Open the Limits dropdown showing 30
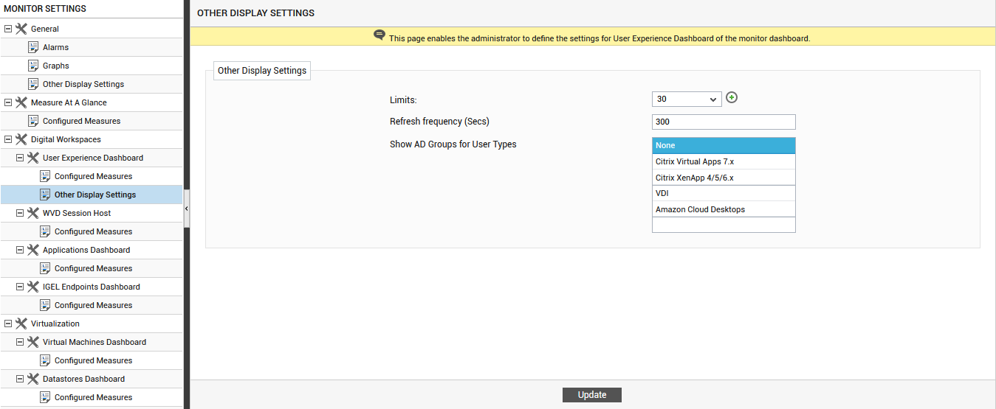This screenshot has width=996, height=409. point(687,99)
